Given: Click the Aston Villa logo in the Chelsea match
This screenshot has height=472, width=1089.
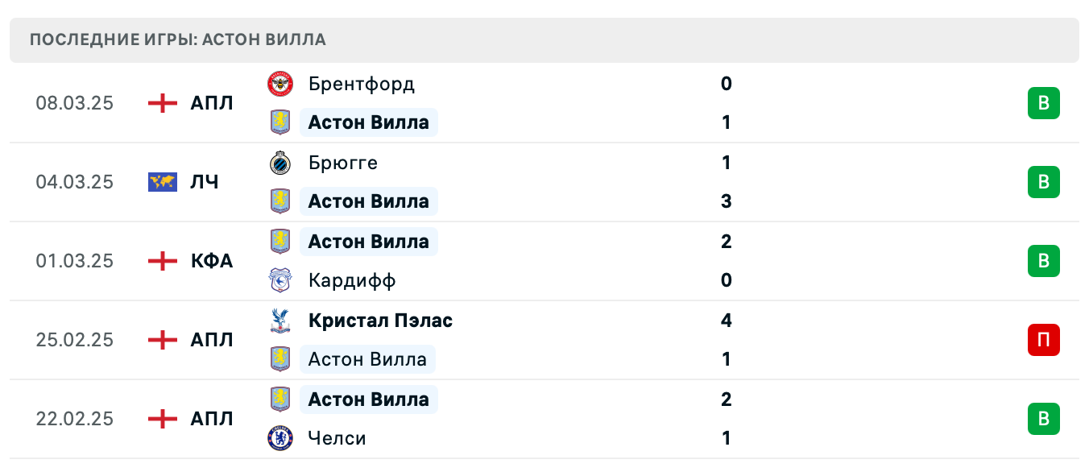Looking at the screenshot, I should click(279, 400).
